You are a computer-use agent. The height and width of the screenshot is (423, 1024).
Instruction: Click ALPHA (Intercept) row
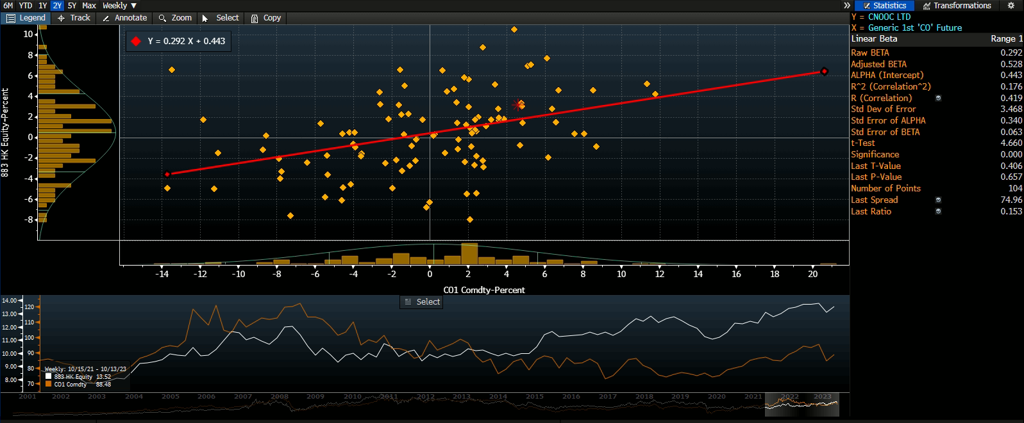tap(936, 75)
